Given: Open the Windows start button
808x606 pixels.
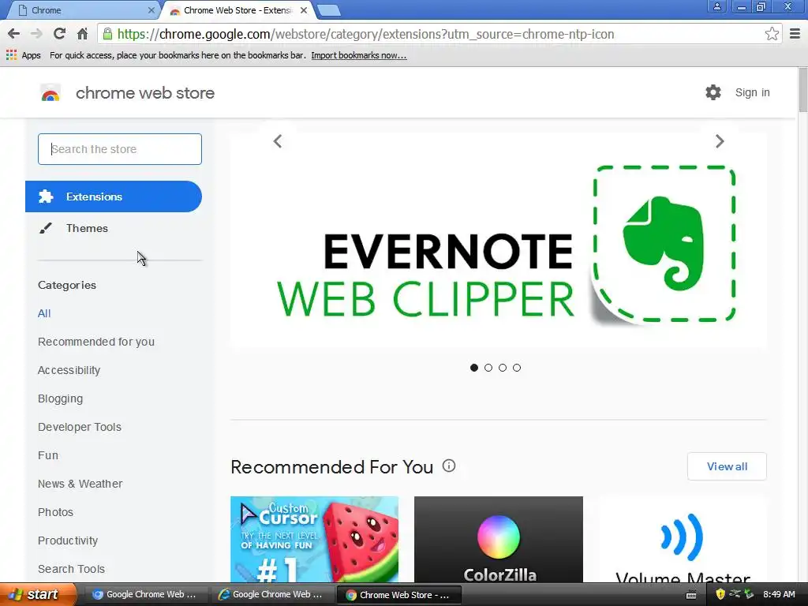Looking at the screenshot, I should click(x=38, y=594).
